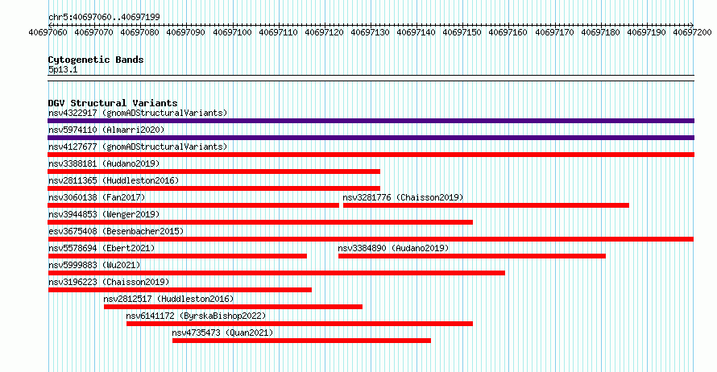The width and height of the screenshot is (717, 372).
Task: Click the red bar of nsv3388181
Action: click(x=214, y=172)
